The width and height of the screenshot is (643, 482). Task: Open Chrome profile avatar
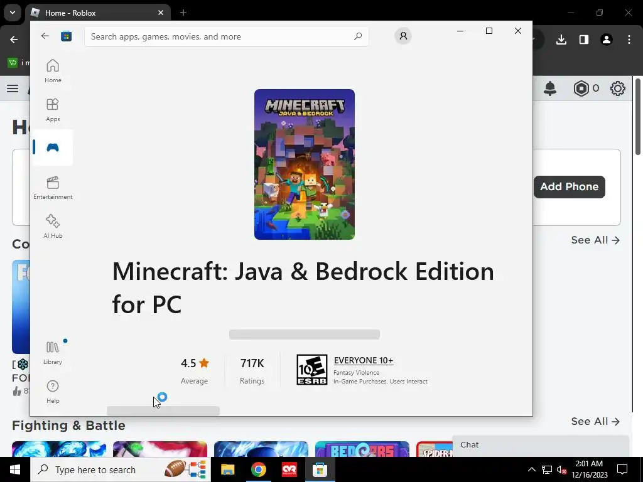607,40
